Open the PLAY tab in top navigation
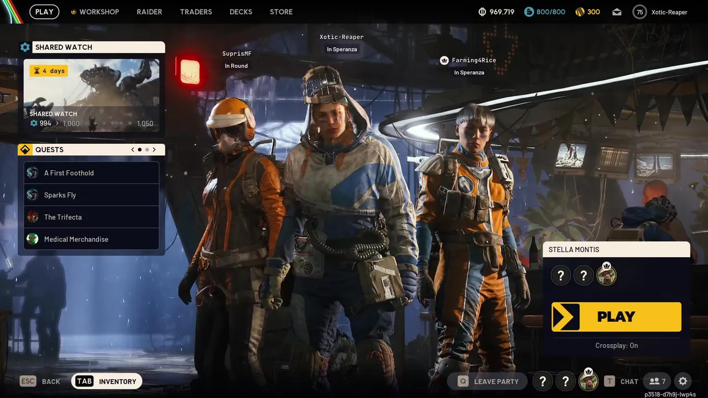 pyautogui.click(x=44, y=12)
